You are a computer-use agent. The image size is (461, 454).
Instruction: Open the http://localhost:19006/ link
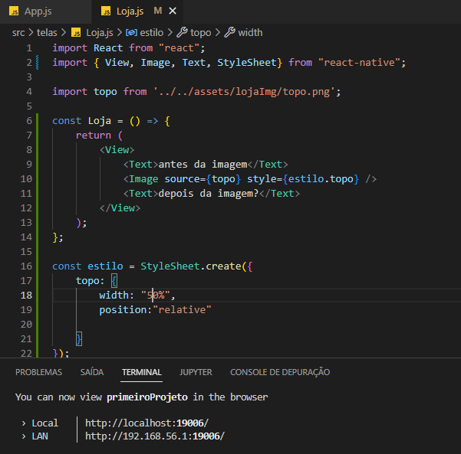[147, 423]
